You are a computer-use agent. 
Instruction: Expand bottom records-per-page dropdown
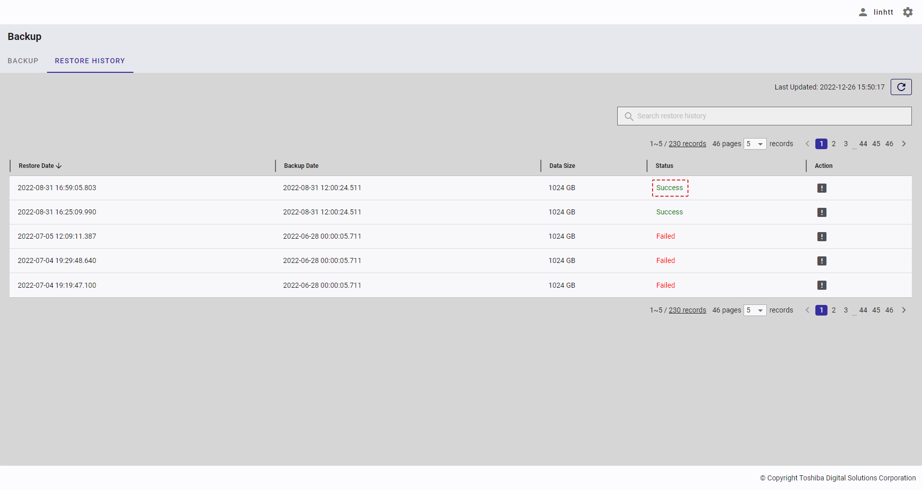tap(755, 310)
